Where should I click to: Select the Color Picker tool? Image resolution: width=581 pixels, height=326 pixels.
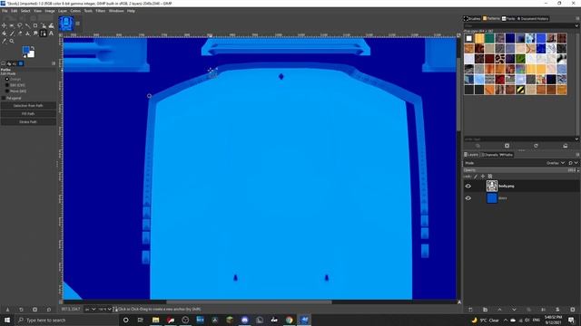(4, 41)
